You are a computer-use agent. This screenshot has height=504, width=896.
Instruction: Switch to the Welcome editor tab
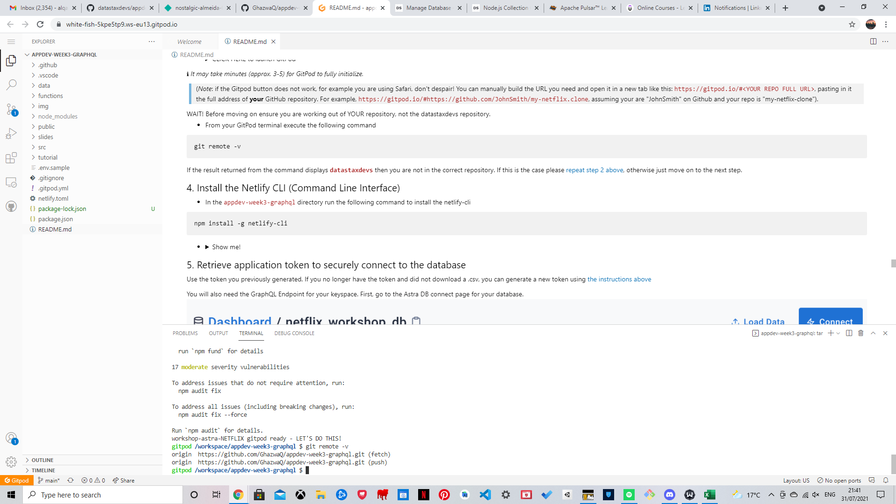point(189,42)
